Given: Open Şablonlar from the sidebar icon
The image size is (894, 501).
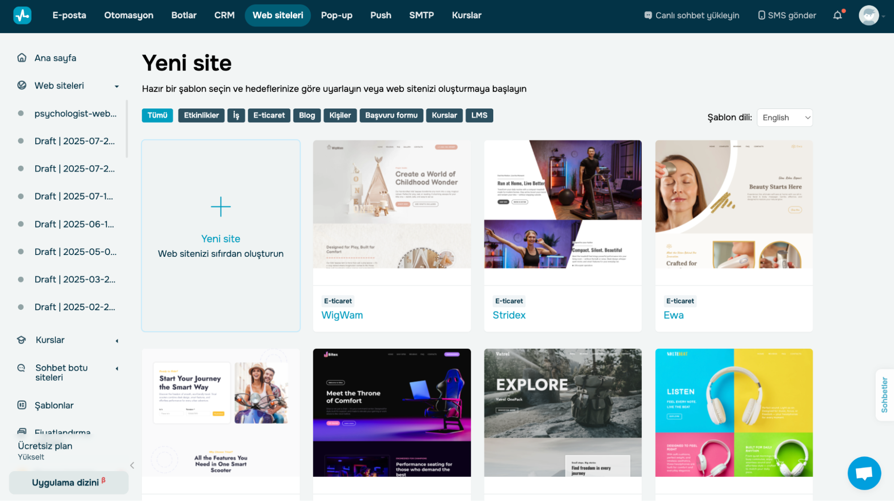Looking at the screenshot, I should click(21, 405).
